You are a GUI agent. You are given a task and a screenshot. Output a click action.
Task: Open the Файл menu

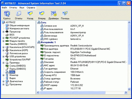click(x=4, y=8)
